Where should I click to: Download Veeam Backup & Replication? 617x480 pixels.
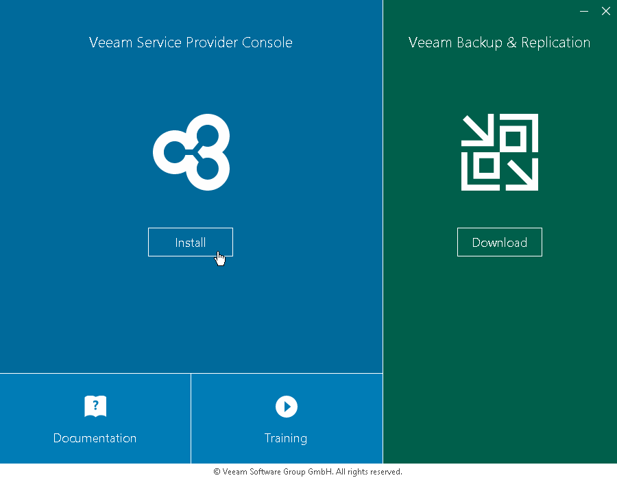click(500, 242)
